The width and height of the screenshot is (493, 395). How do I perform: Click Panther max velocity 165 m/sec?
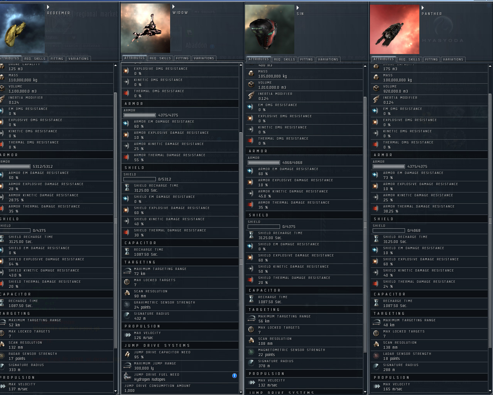[392, 389]
